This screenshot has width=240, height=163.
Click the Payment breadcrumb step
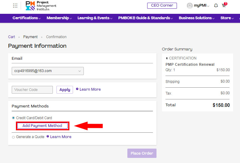[30, 37]
